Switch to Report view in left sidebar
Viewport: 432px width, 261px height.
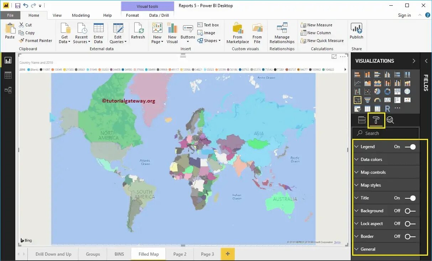point(8,60)
